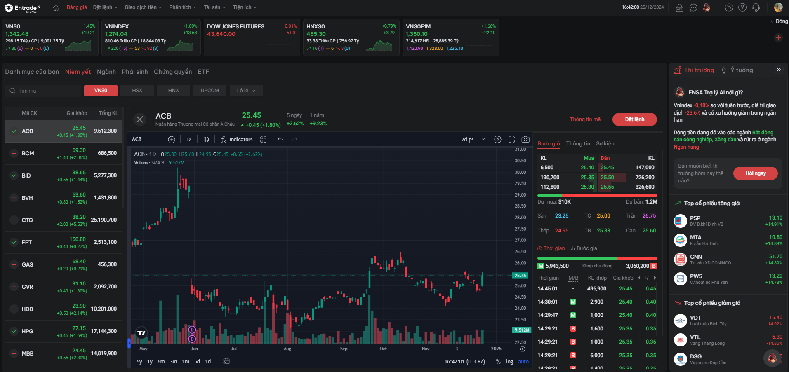Screen dimensions: 789x372
Task: Expand the Lô lẻ dropdown
Action: (246, 91)
